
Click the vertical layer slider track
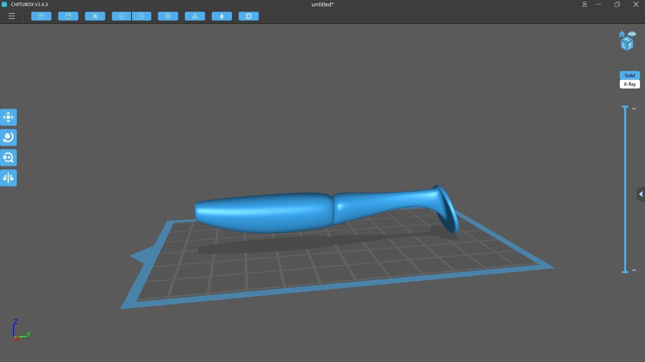[x=625, y=189]
